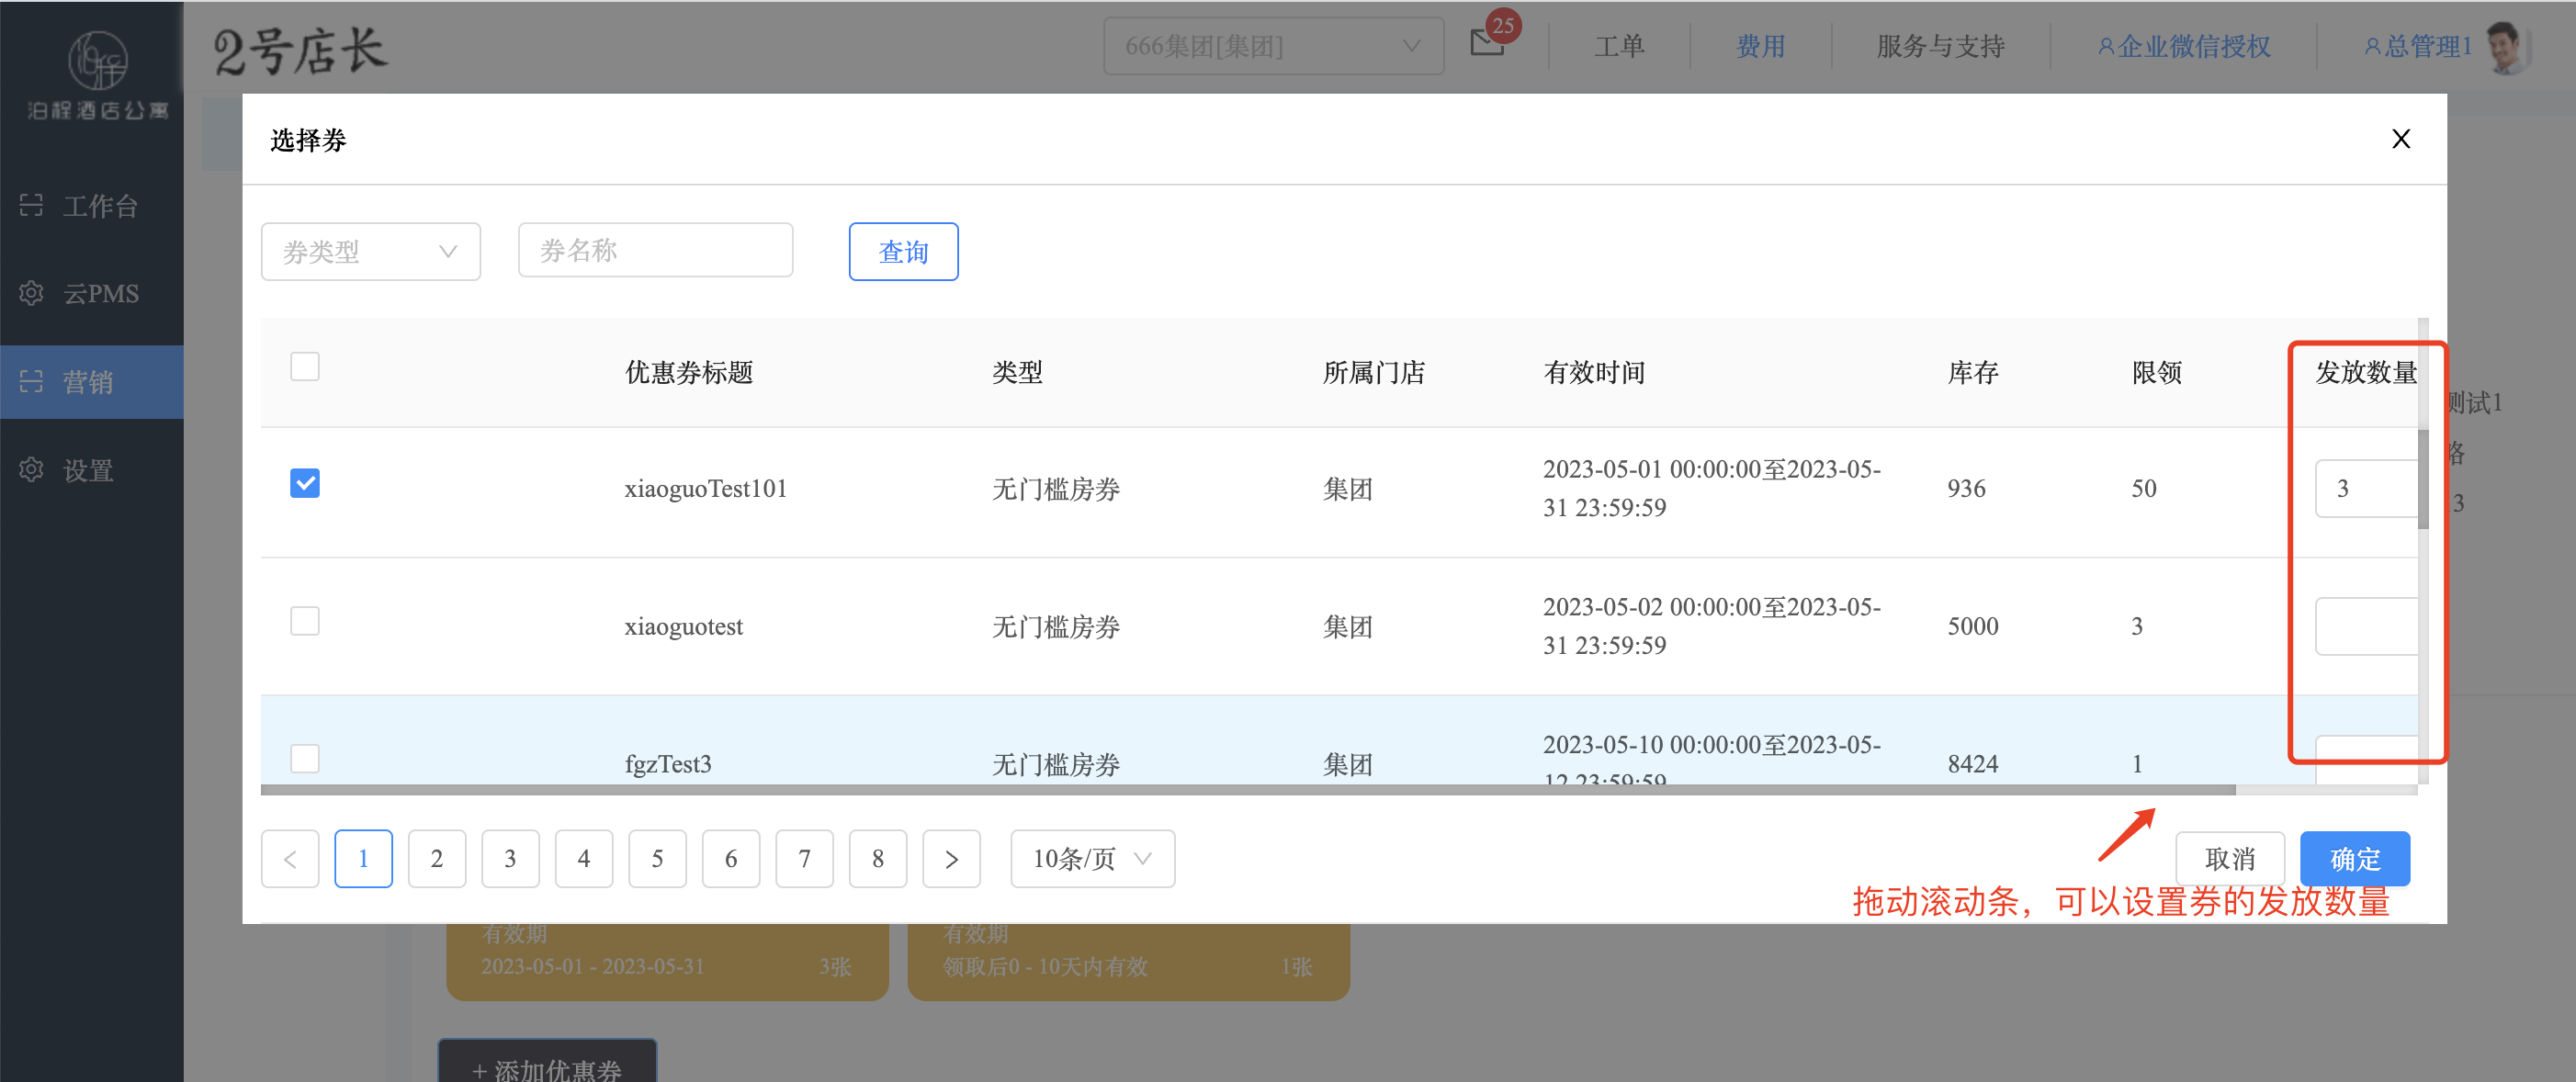Click the coupon card dated 2023-05-01 - 2023-05-31
The height and width of the screenshot is (1082, 2576).
click(x=667, y=961)
